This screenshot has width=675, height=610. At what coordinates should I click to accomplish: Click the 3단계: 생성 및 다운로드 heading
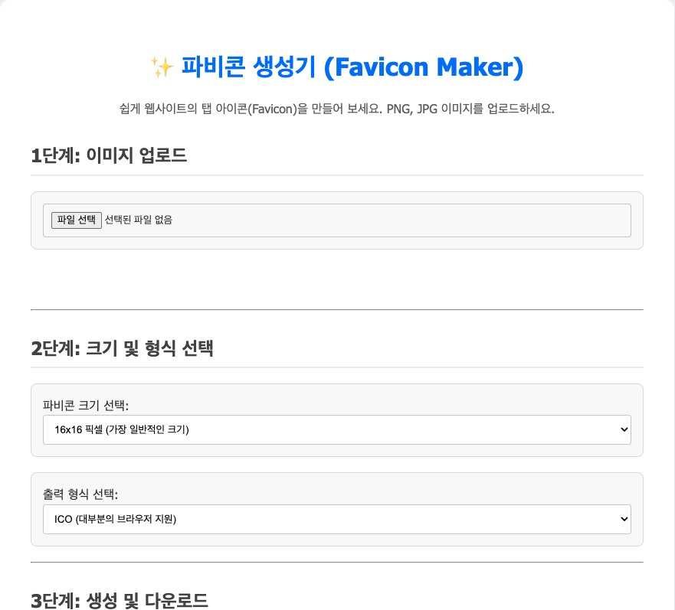pos(118,602)
